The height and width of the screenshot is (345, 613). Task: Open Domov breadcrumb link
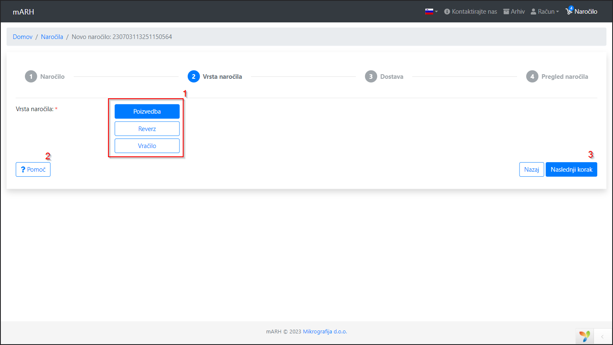tap(22, 37)
